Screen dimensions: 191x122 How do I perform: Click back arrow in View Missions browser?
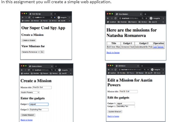pyautogui.click(x=108, y=18)
